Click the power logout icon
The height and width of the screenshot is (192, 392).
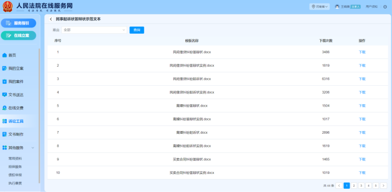pos(385,7)
